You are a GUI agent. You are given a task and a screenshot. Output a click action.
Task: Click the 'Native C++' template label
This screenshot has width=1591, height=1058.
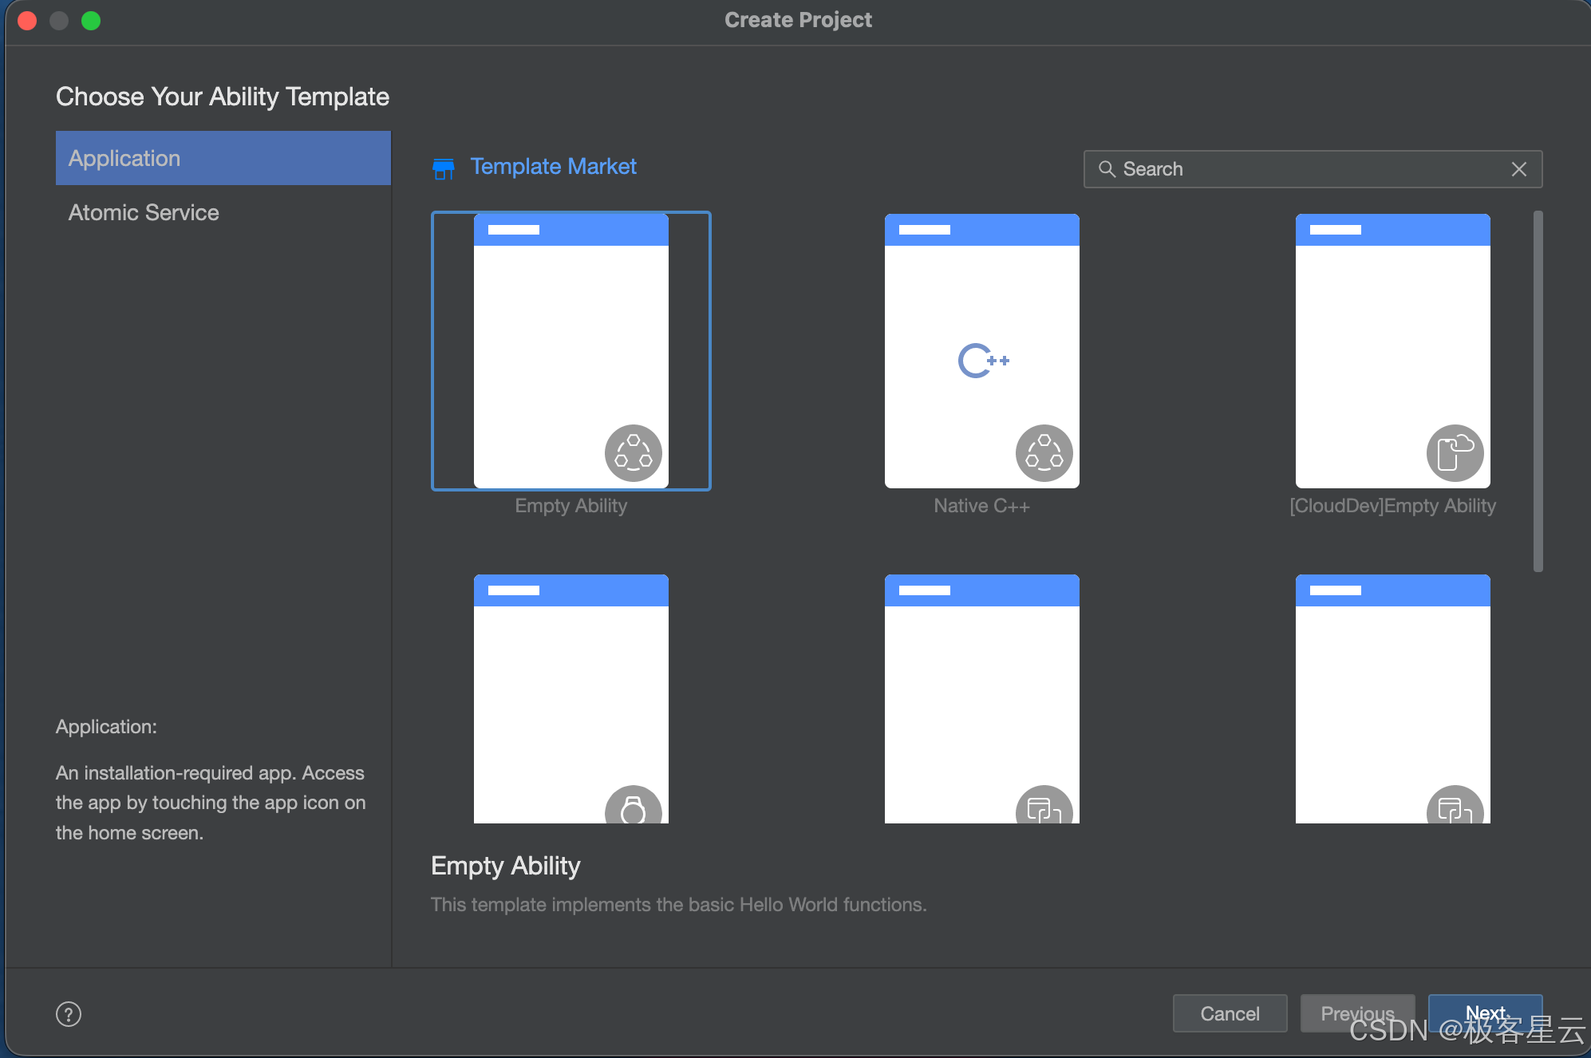982,506
